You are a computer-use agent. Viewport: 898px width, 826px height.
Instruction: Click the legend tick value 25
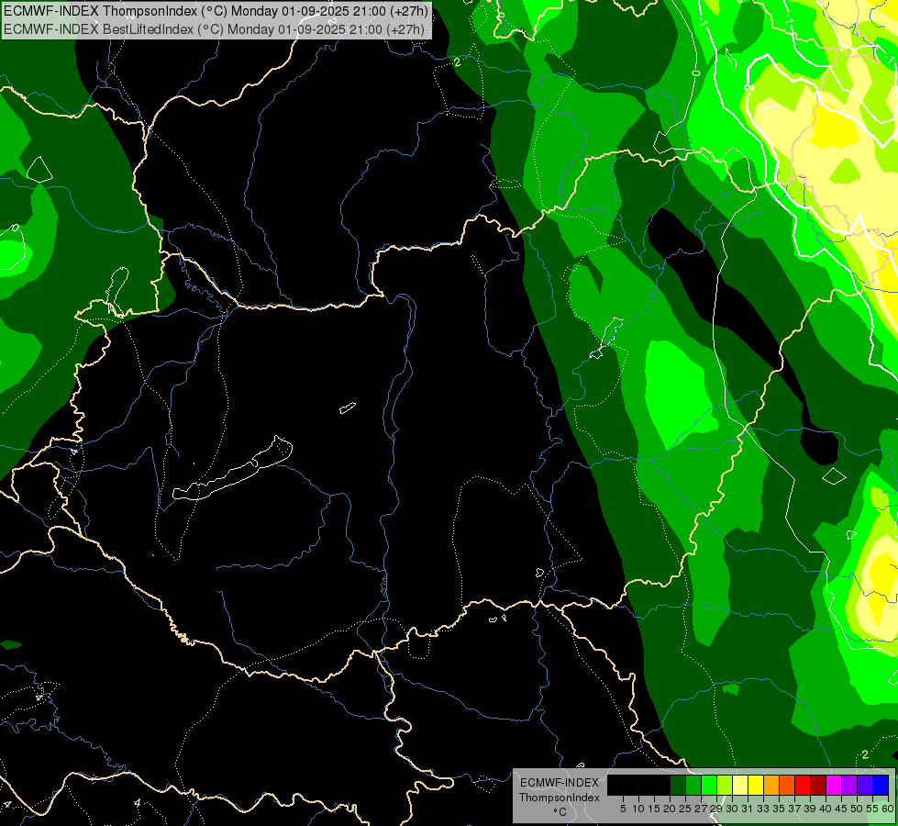[x=685, y=809]
